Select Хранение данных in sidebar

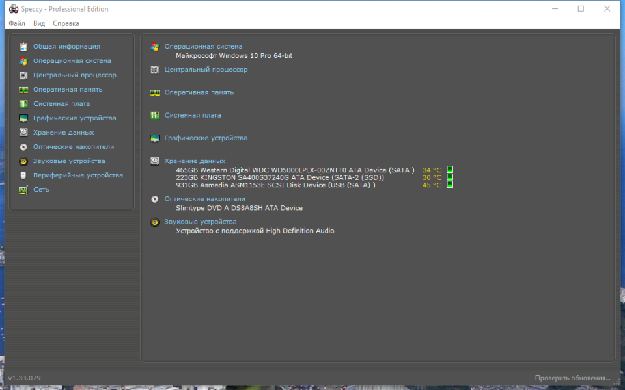[63, 133]
